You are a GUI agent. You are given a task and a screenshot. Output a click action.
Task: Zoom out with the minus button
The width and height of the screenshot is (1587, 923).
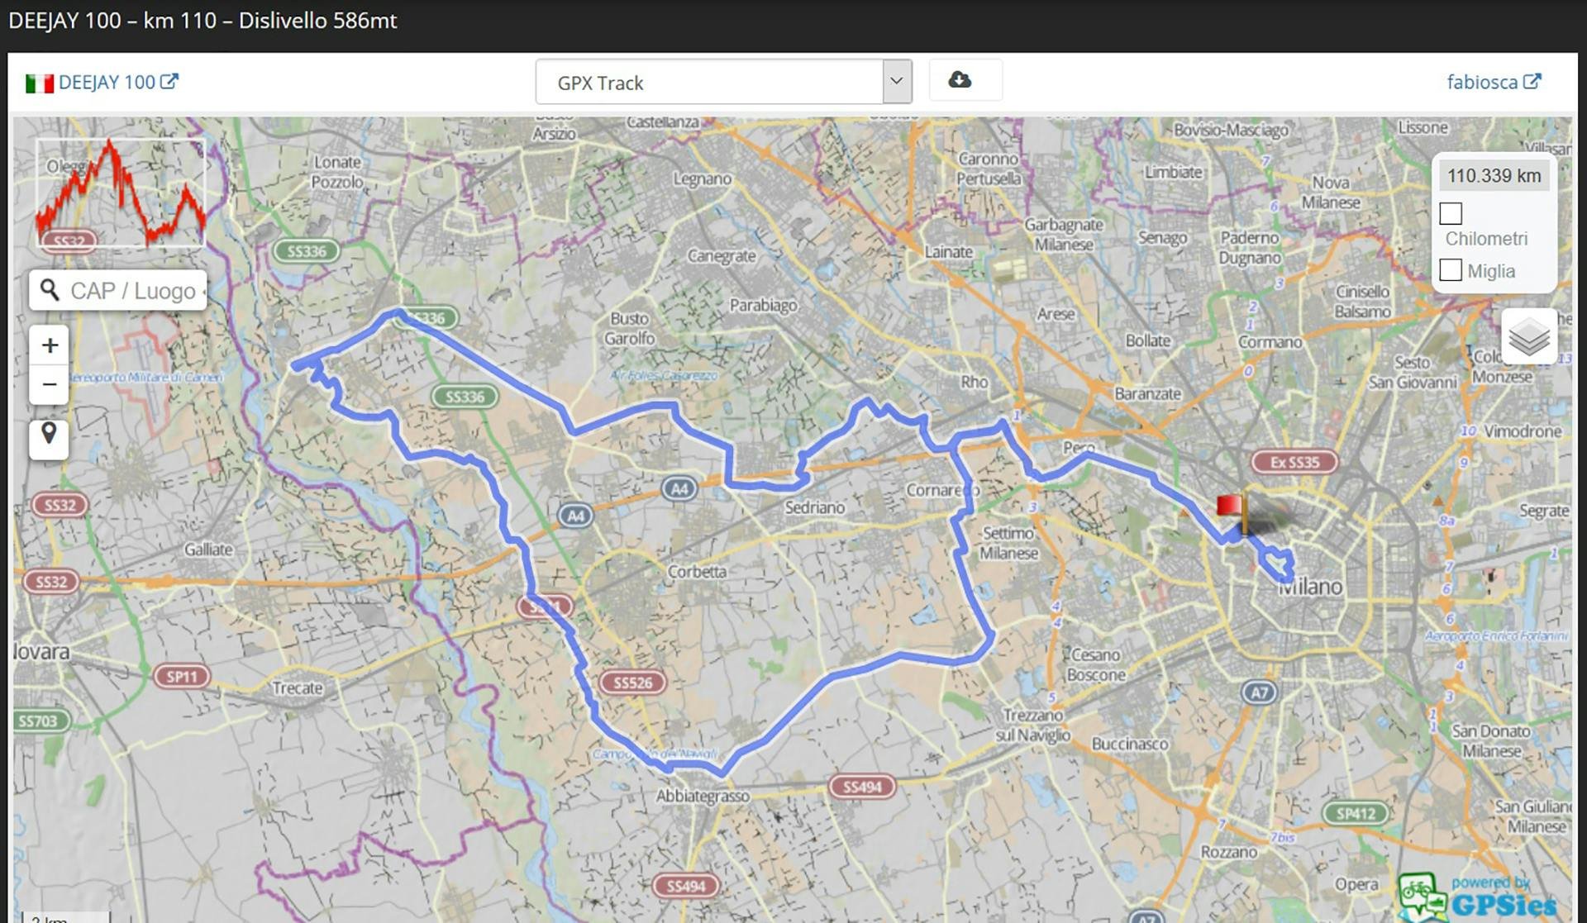[x=50, y=384]
